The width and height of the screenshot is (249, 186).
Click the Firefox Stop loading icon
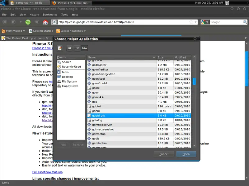pyautogui.click(x=37, y=22)
